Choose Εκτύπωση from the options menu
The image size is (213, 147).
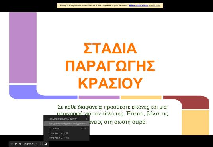[66, 128]
